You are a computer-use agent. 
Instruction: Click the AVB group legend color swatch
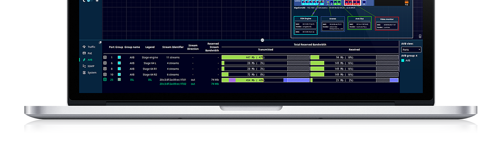click(x=403, y=60)
